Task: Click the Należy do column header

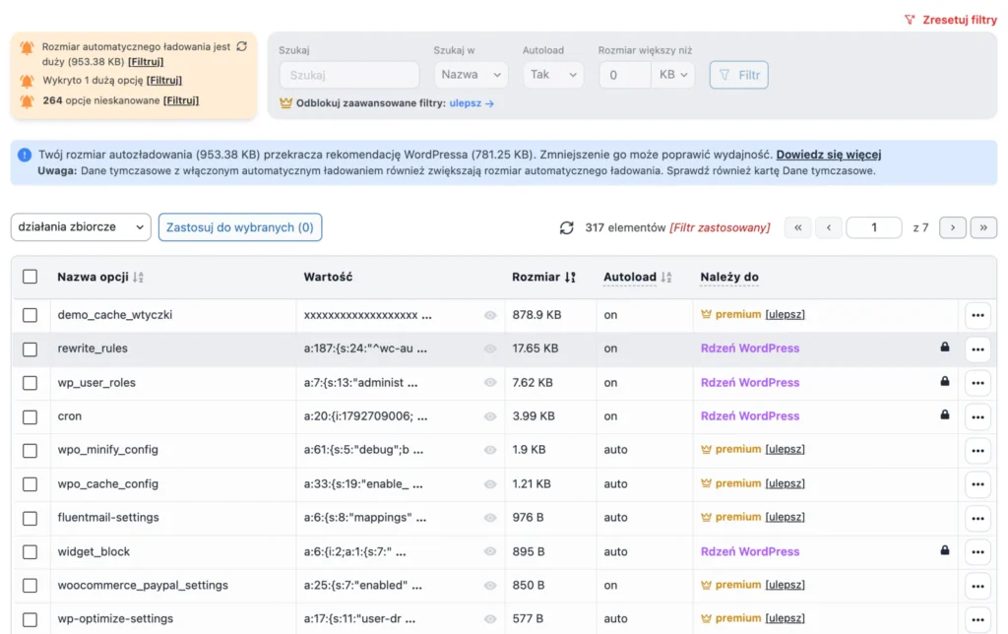Action: click(x=729, y=278)
